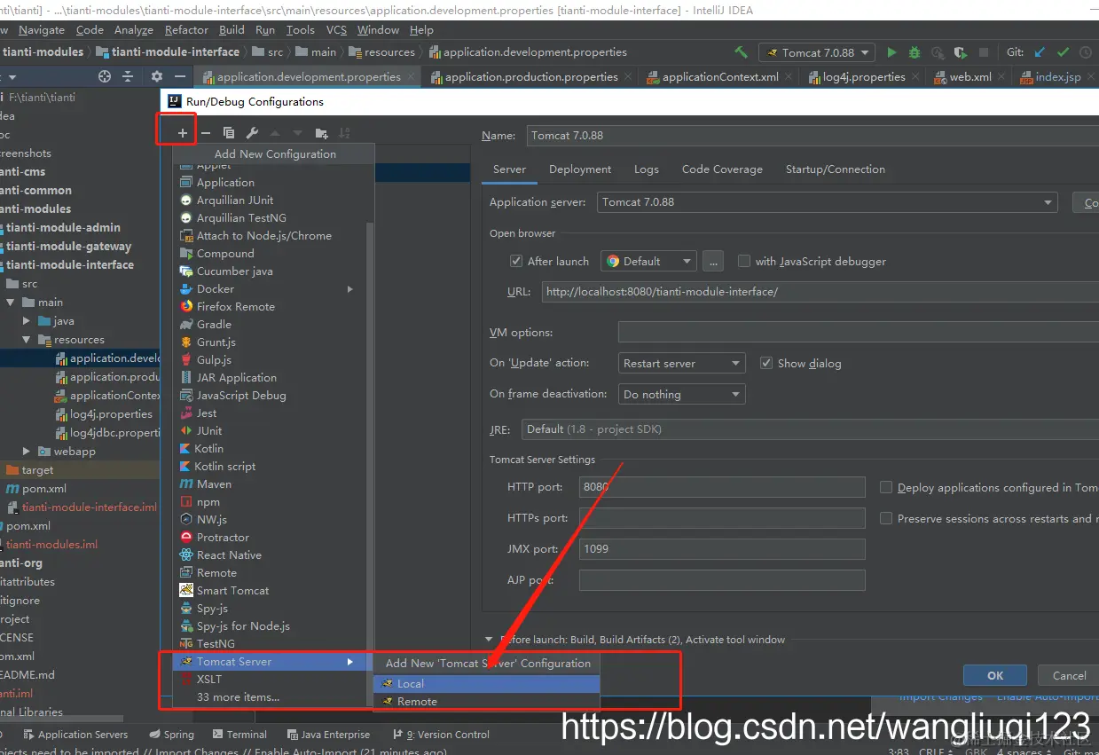Open Application Servers tool window
The width and height of the screenshot is (1099, 755).
click(75, 735)
